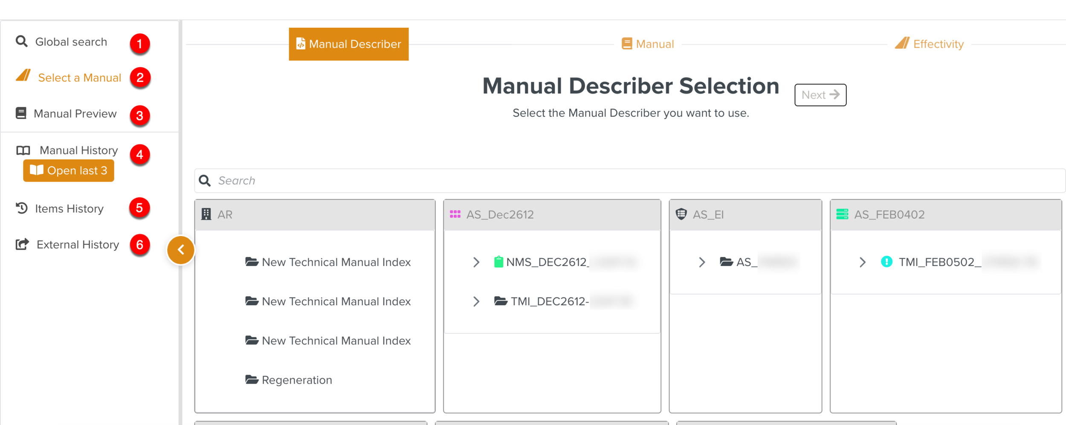Click the AR building icon

pyautogui.click(x=206, y=214)
